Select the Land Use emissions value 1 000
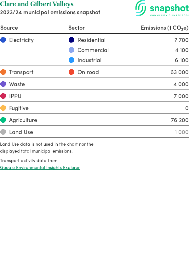189x268 pixels. pyautogui.click(x=181, y=132)
